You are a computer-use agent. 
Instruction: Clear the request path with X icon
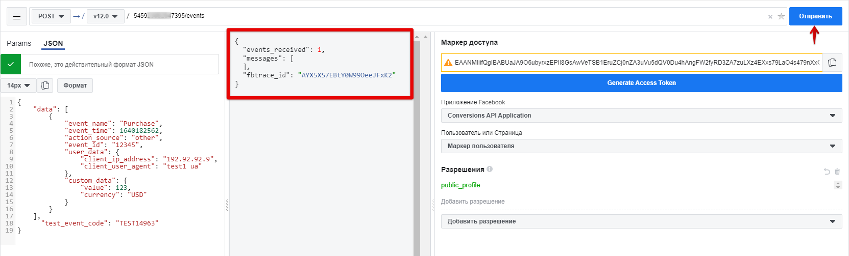tap(770, 17)
